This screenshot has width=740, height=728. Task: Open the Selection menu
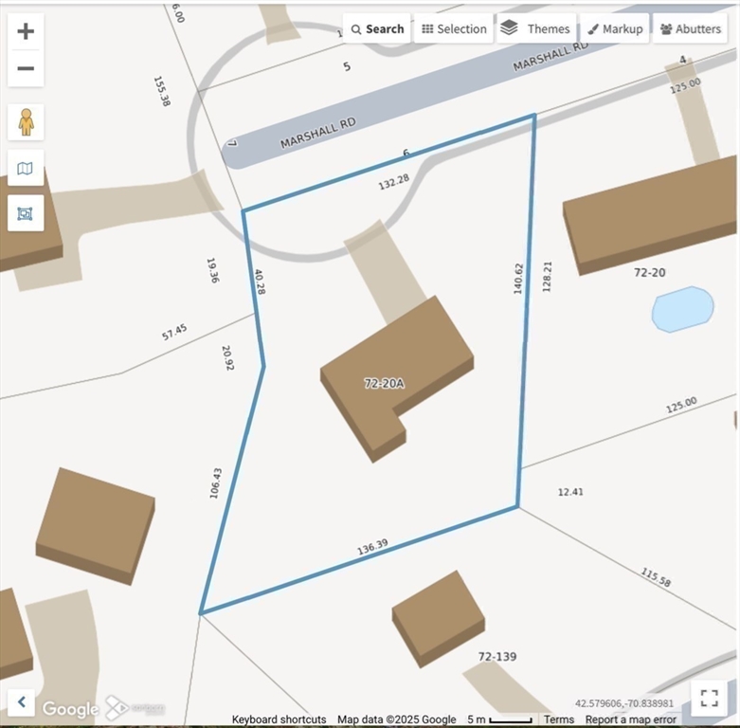[454, 28]
